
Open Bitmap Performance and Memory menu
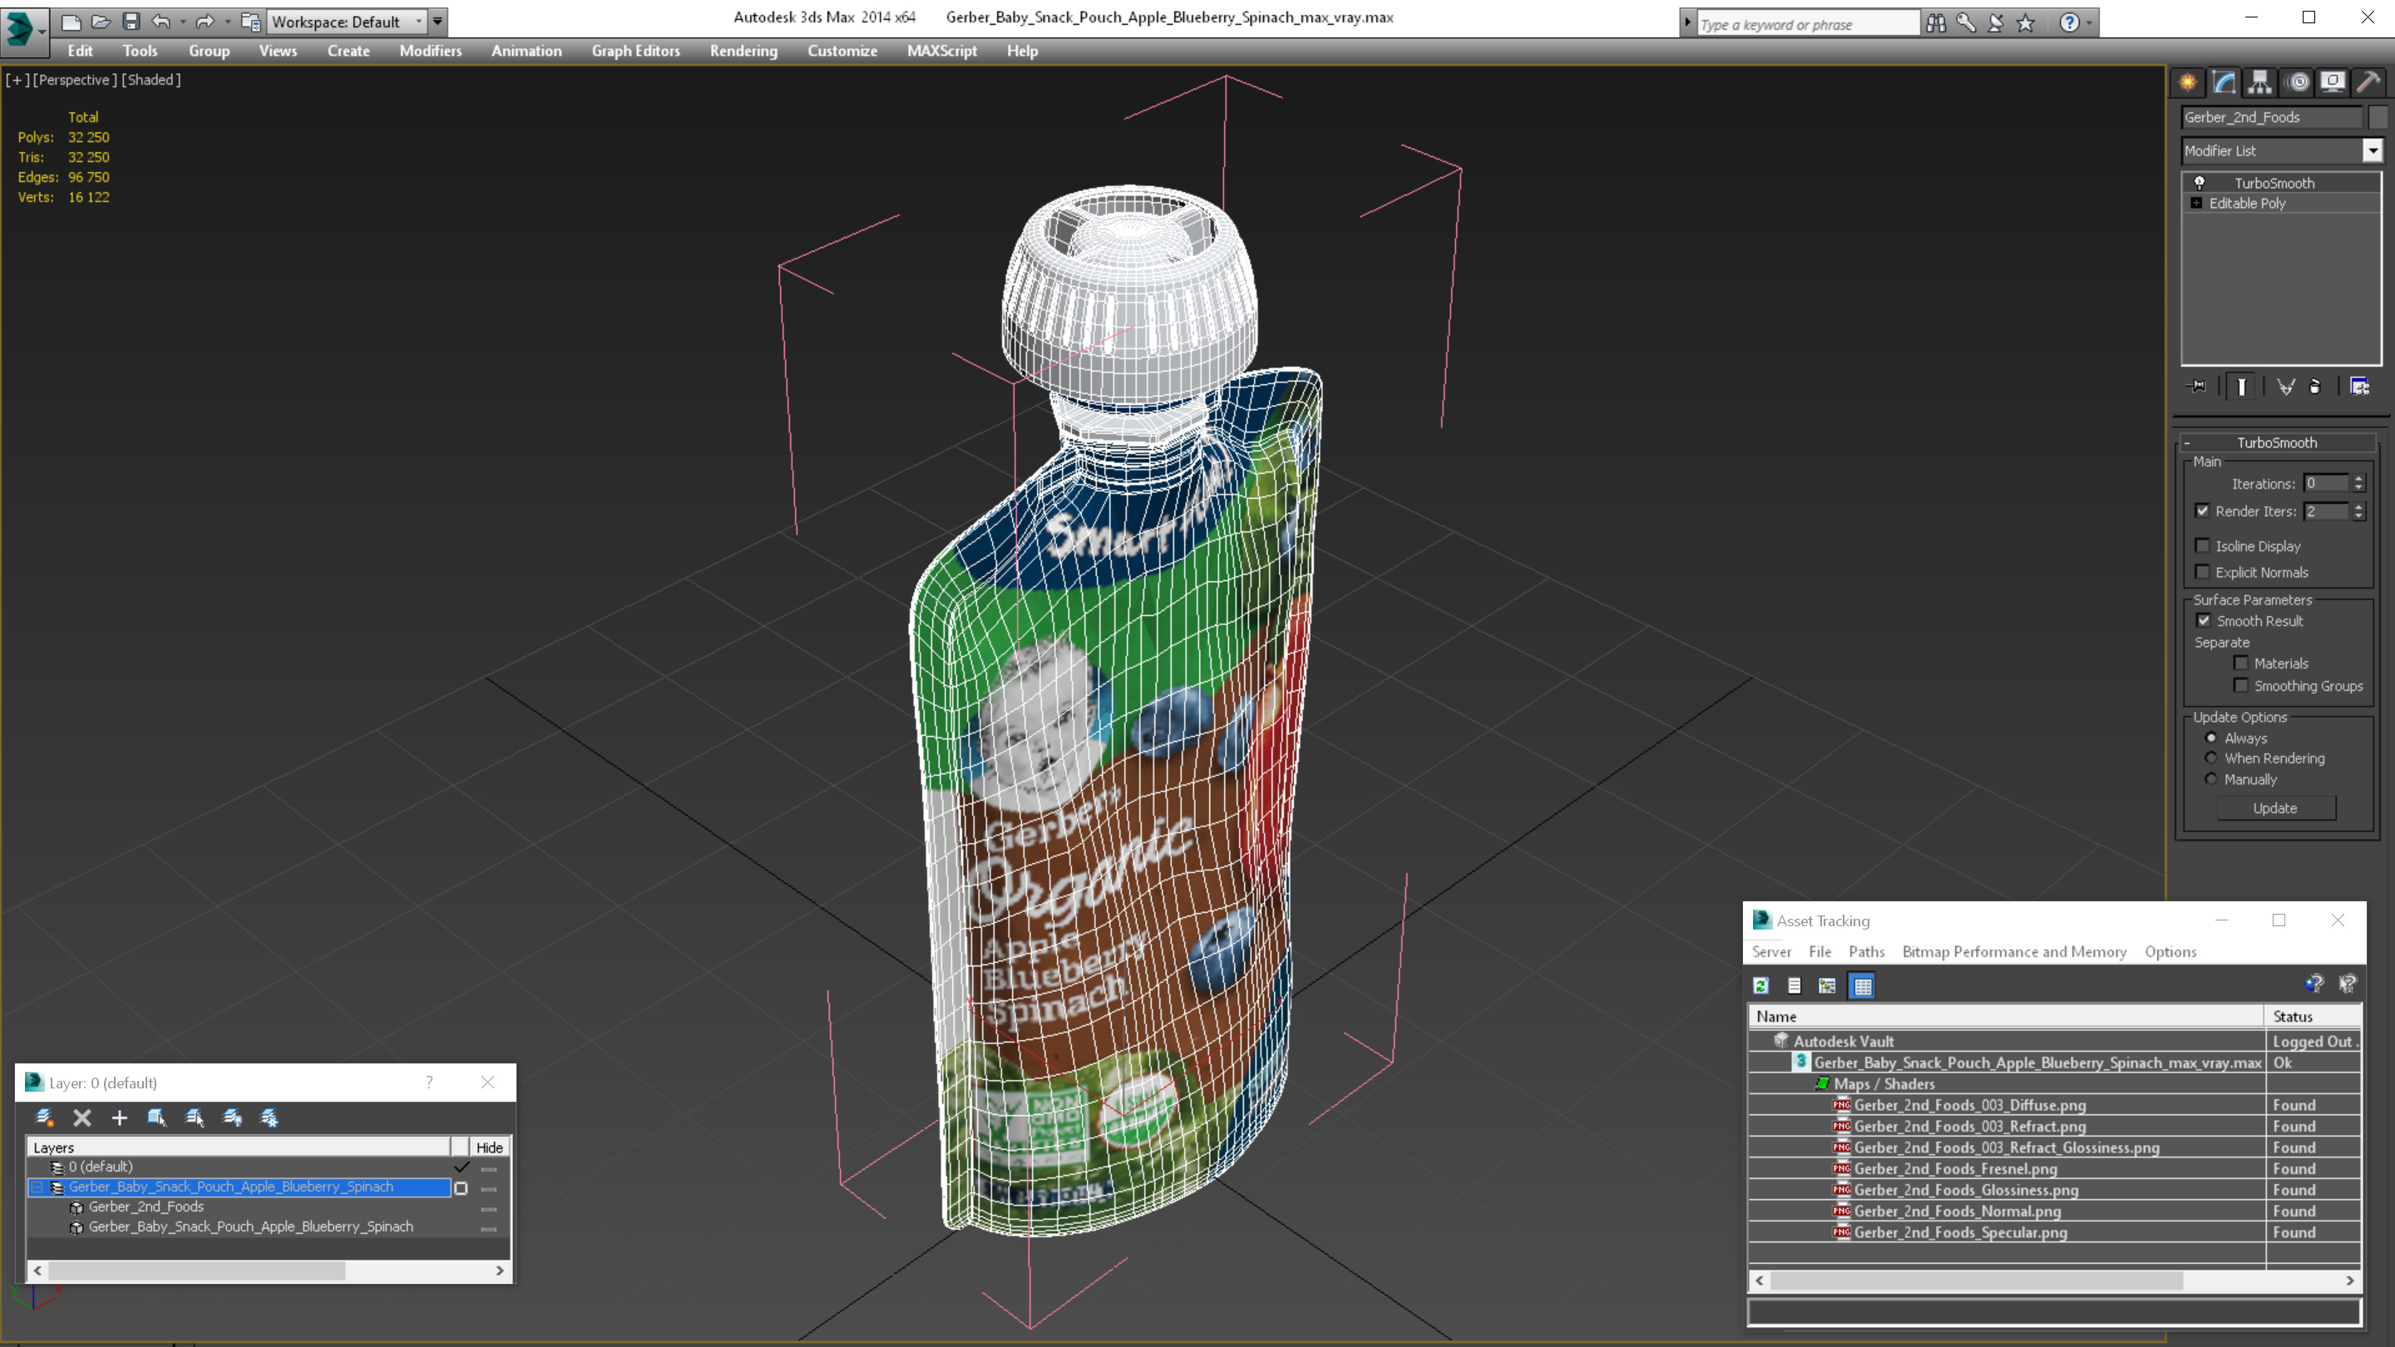click(x=2014, y=952)
